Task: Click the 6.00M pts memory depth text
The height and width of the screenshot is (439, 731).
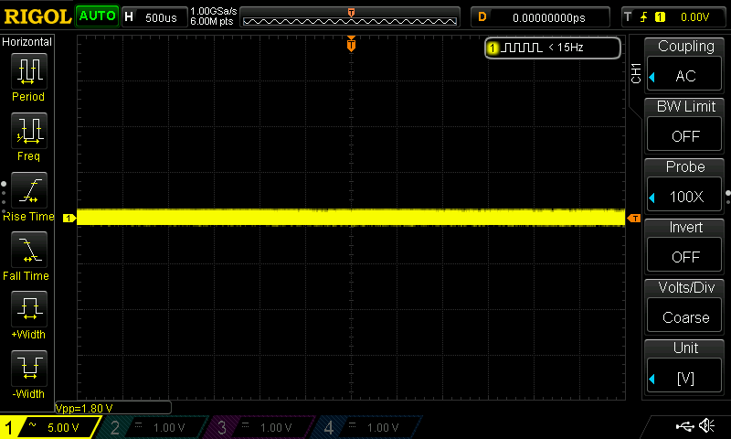Action: 212,21
